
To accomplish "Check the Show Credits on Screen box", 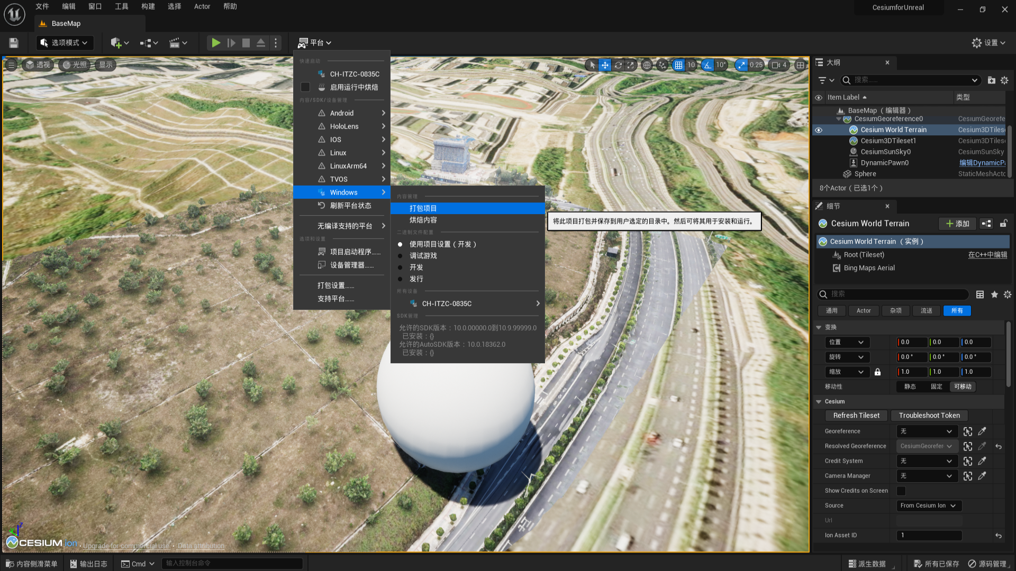I will coord(901,491).
